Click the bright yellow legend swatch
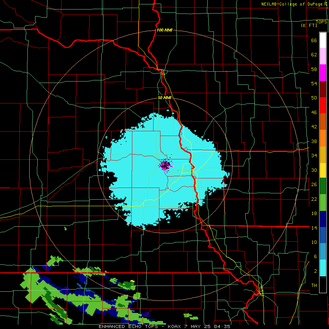This screenshot has height=329, width=329. [x=323, y=170]
